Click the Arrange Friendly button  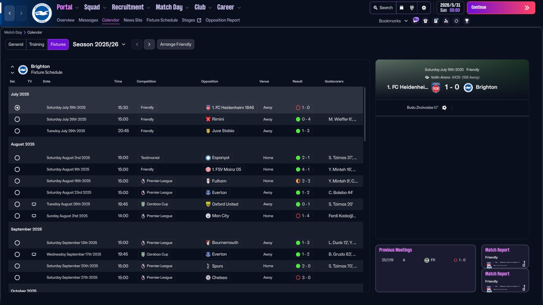176,44
